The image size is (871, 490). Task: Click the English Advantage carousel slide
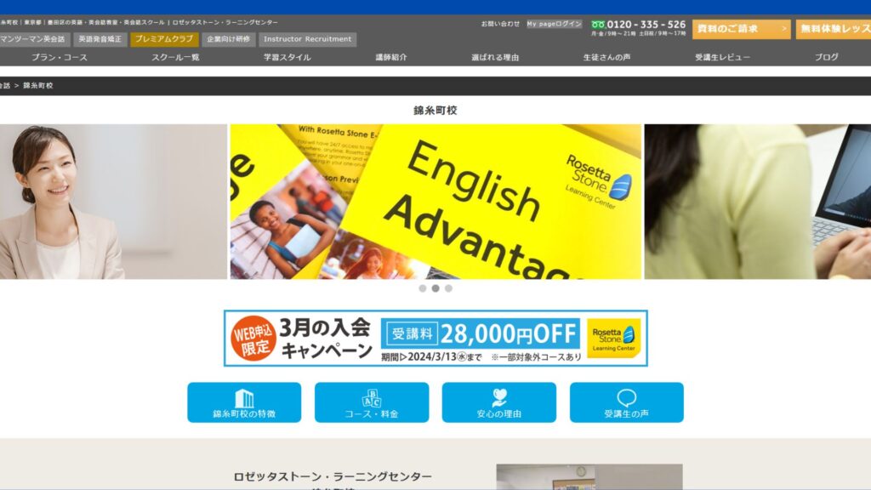[x=435, y=202]
